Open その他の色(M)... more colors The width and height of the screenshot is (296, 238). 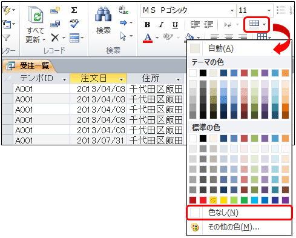click(x=239, y=227)
